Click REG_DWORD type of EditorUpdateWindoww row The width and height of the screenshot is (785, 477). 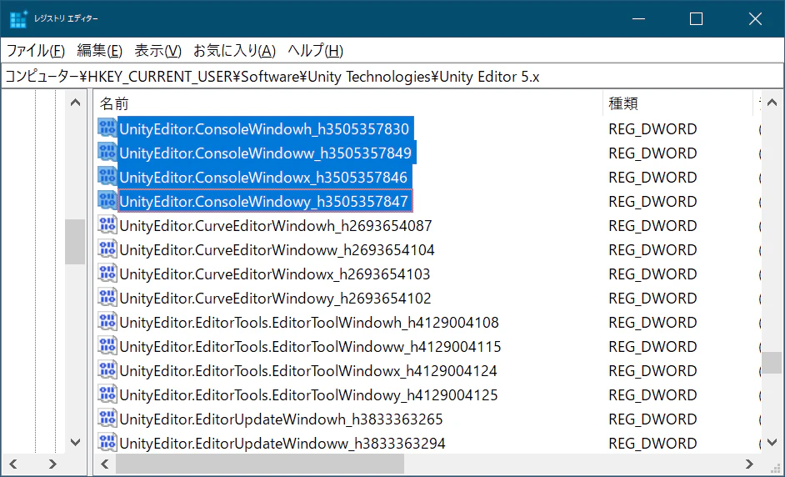(652, 443)
